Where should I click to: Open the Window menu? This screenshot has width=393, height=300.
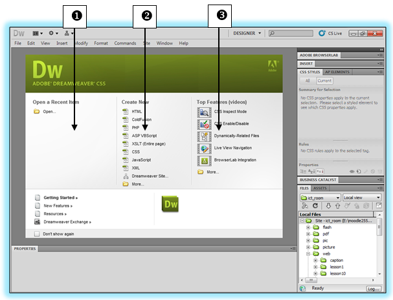[x=164, y=43]
